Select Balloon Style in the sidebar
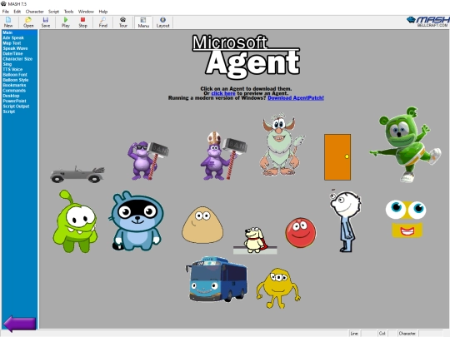450x337 pixels. click(x=16, y=80)
